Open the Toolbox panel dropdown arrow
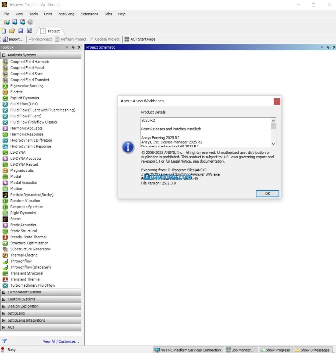Image resolution: width=336 pixels, height=353 pixels. coord(67,47)
